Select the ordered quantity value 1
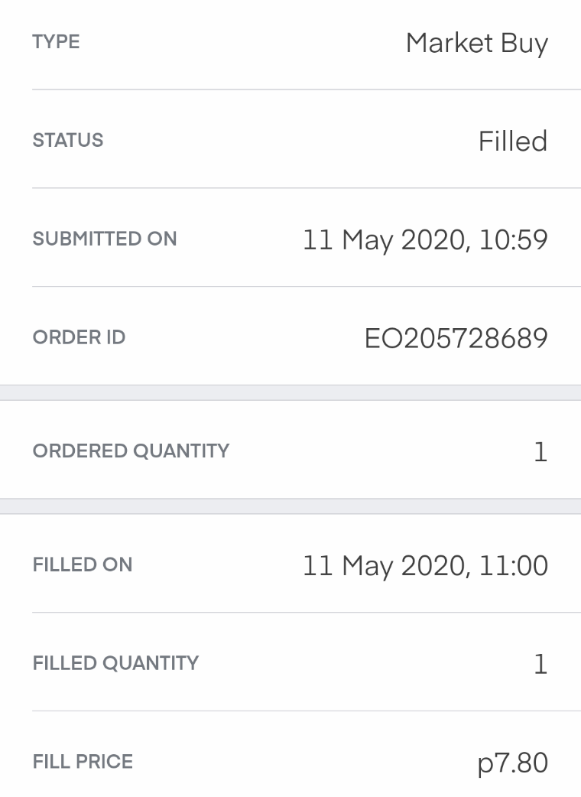Viewport: 581px width, 797px height. [x=540, y=452]
